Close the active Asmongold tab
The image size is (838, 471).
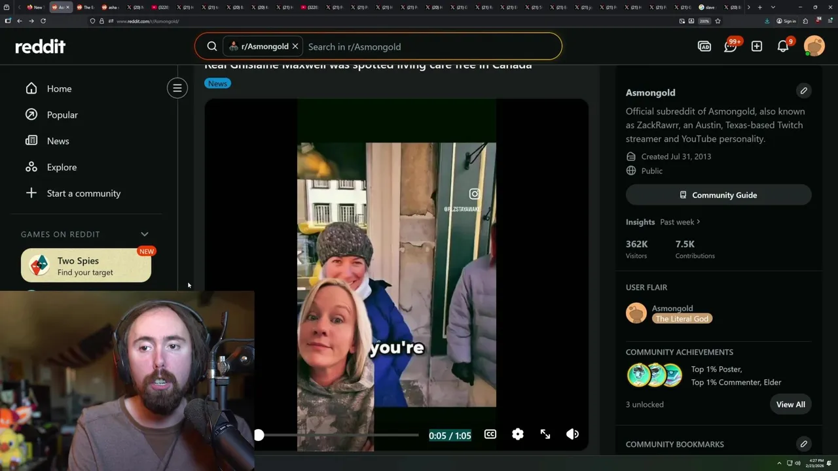[67, 7]
